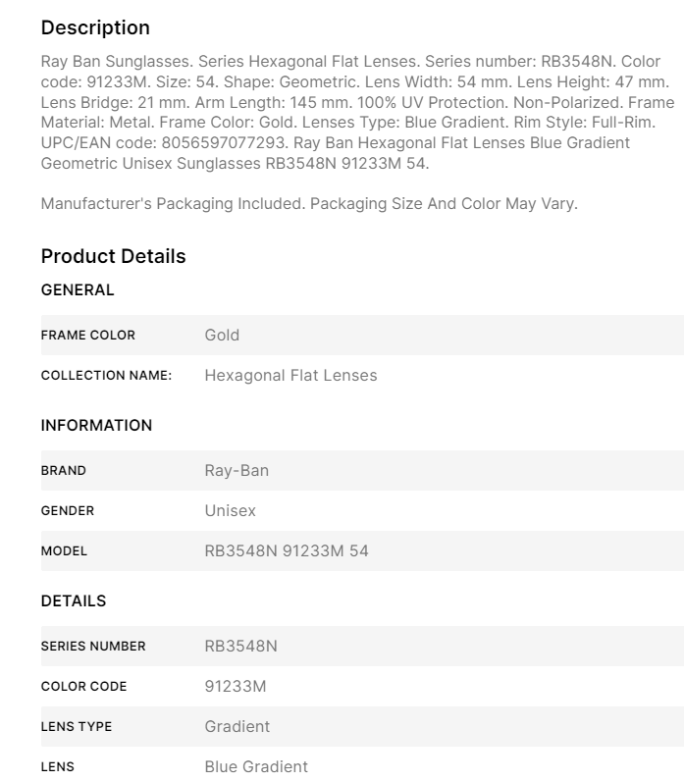The height and width of the screenshot is (782, 684).
Task: Click the FRAME COLOR row label
Action: (x=87, y=336)
